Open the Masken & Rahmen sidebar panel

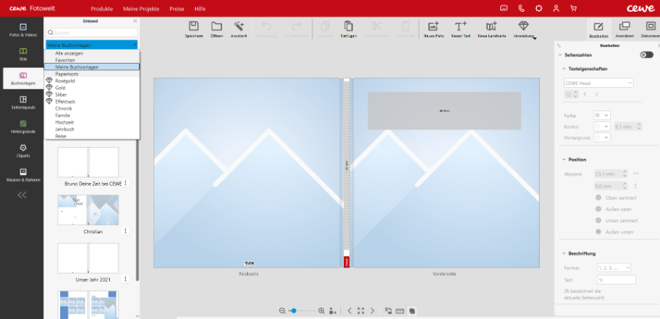[23, 175]
